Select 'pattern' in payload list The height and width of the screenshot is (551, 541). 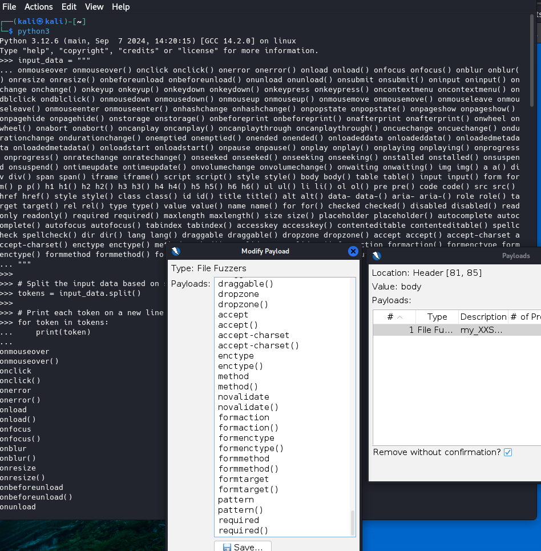pos(236,500)
